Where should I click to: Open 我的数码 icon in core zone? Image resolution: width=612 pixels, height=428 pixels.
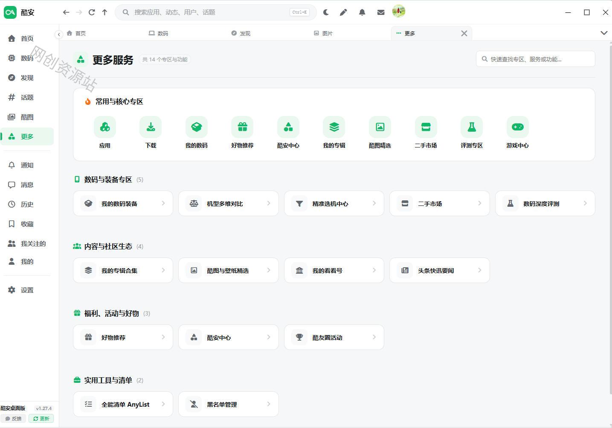click(x=197, y=127)
